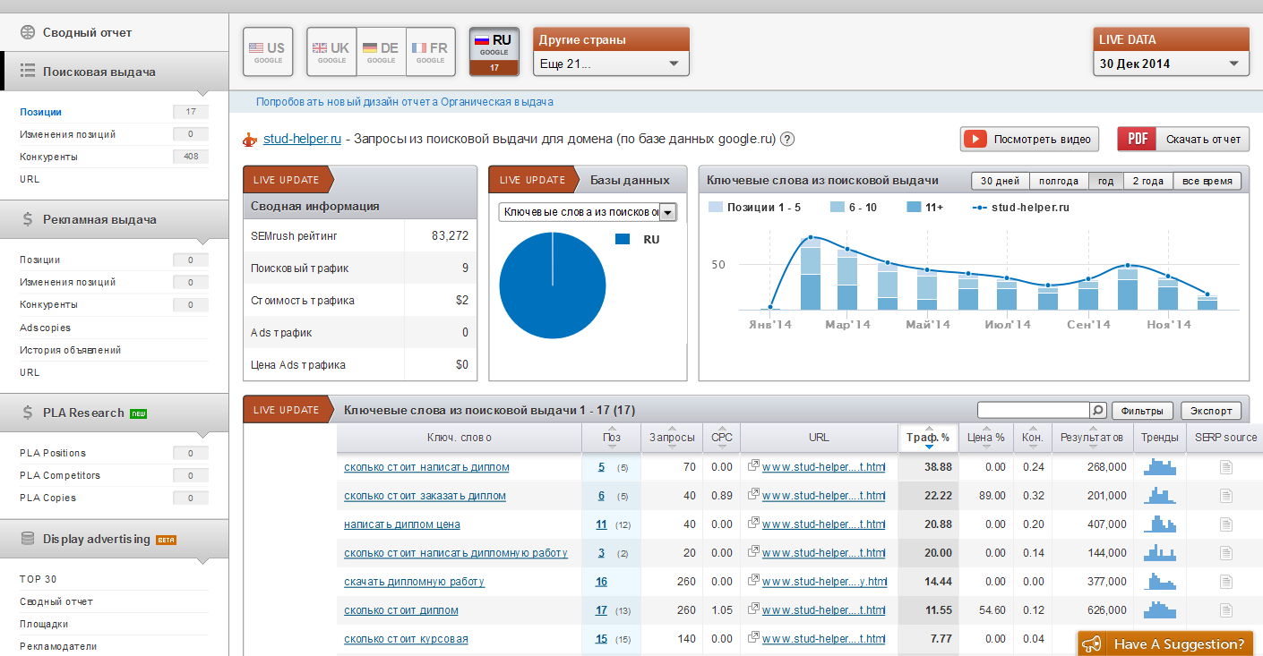Switch to the US Google database tab
1263x656 pixels.
coord(267,52)
